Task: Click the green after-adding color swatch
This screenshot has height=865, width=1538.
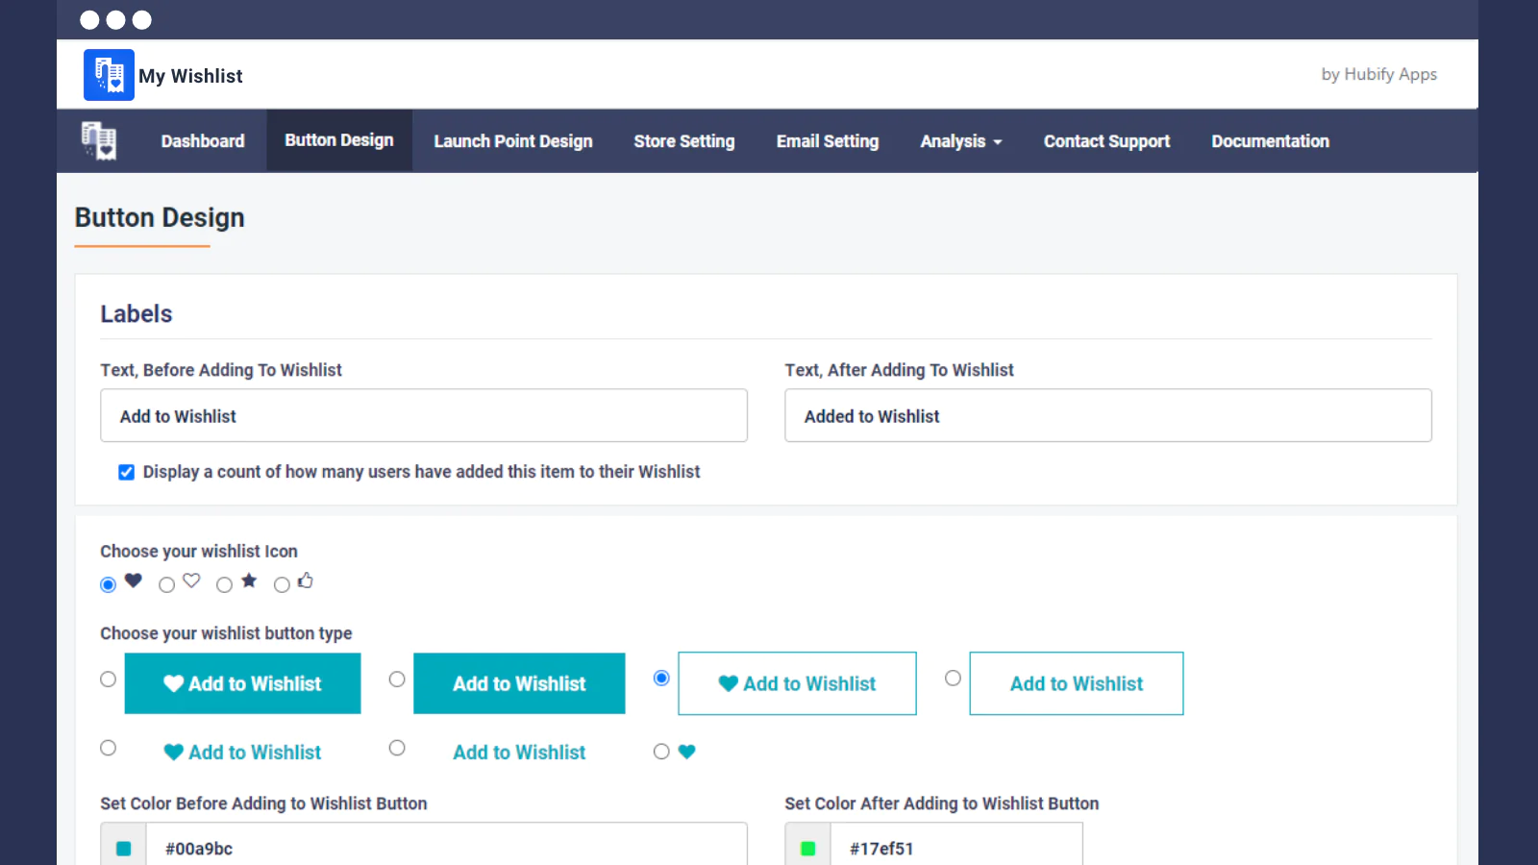Action: 808,848
